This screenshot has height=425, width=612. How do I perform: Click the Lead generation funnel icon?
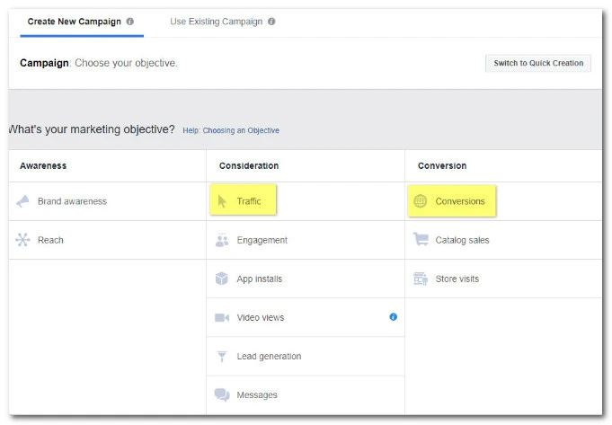tap(222, 357)
